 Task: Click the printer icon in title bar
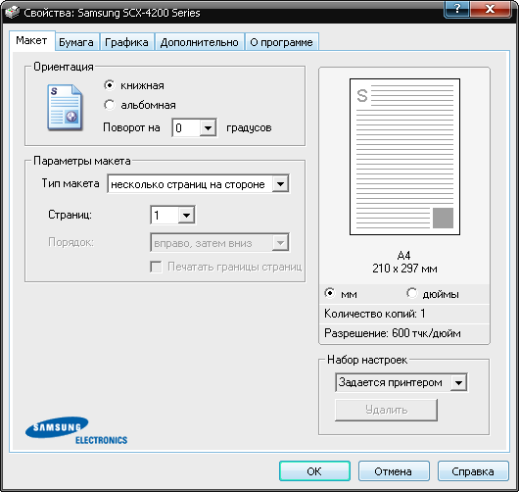coord(12,13)
